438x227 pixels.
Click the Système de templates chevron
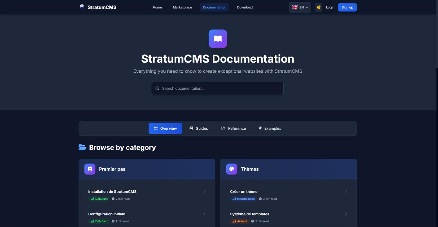pos(346,214)
